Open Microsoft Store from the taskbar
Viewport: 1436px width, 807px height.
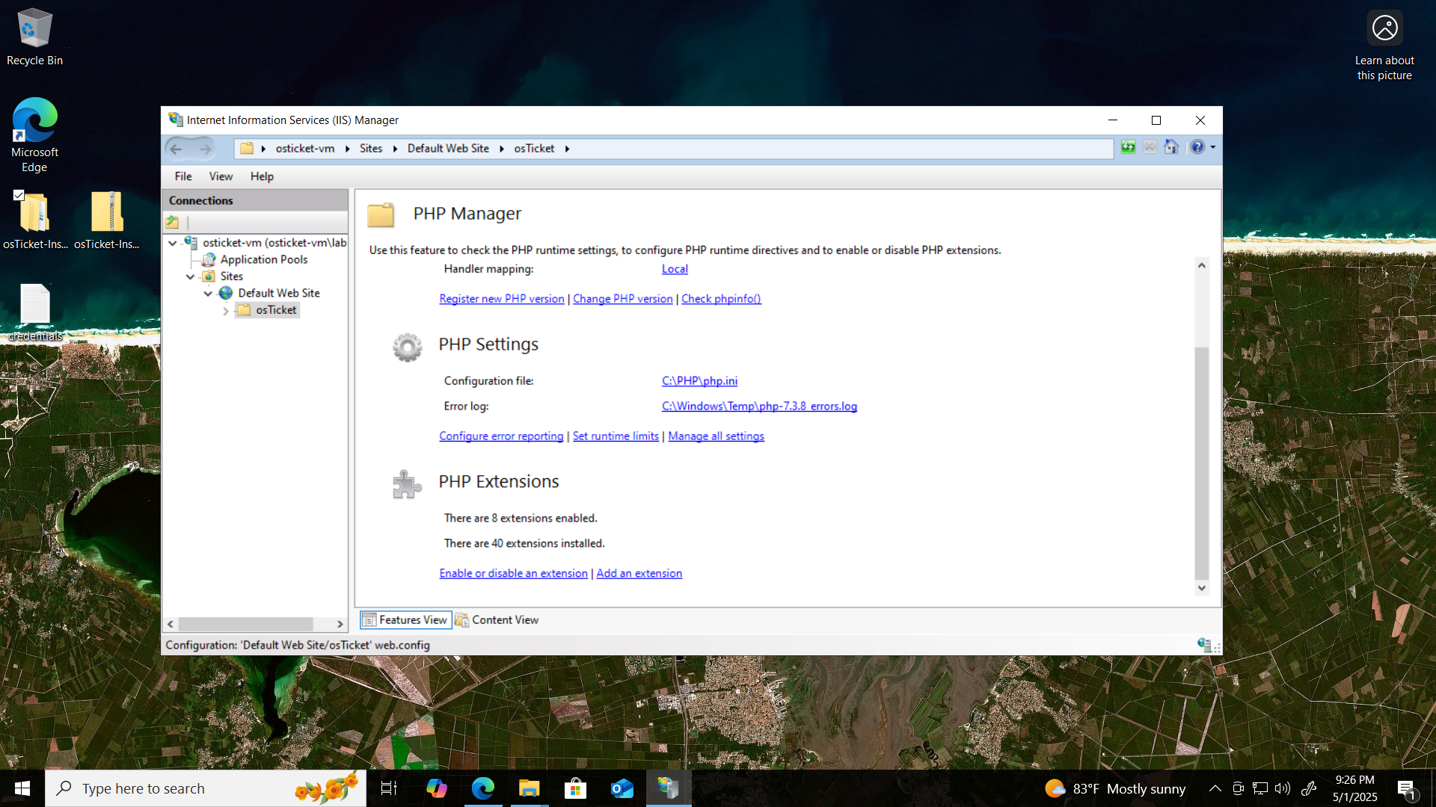click(575, 788)
